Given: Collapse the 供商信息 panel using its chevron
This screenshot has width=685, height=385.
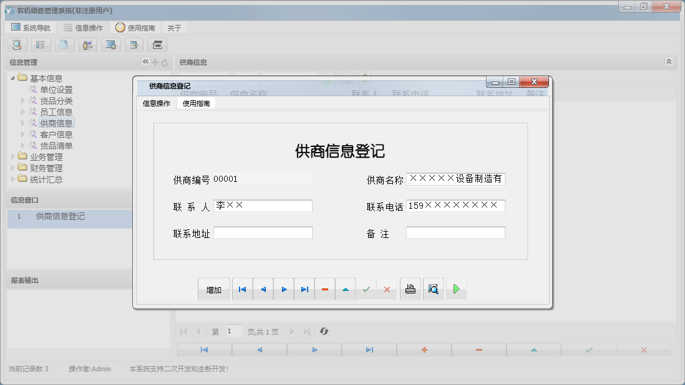Looking at the screenshot, I should 669,62.
